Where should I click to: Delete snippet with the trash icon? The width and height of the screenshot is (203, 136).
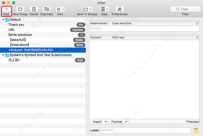[34, 9]
